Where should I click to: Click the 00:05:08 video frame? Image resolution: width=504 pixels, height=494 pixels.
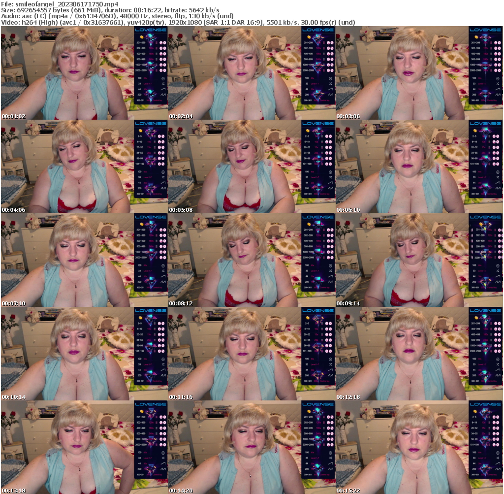tap(252, 166)
